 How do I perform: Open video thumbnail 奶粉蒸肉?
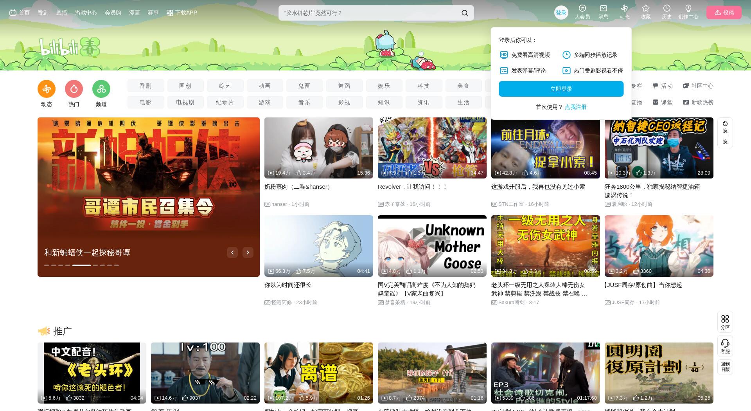point(319,148)
